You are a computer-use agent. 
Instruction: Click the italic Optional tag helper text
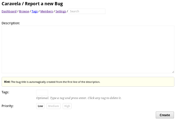(x=79, y=98)
